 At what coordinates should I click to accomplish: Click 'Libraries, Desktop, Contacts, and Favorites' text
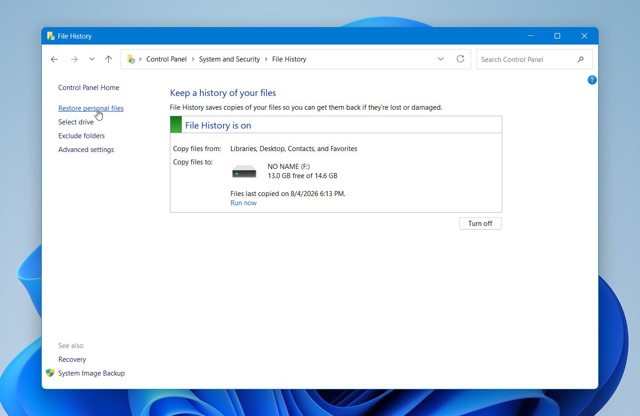coord(294,149)
